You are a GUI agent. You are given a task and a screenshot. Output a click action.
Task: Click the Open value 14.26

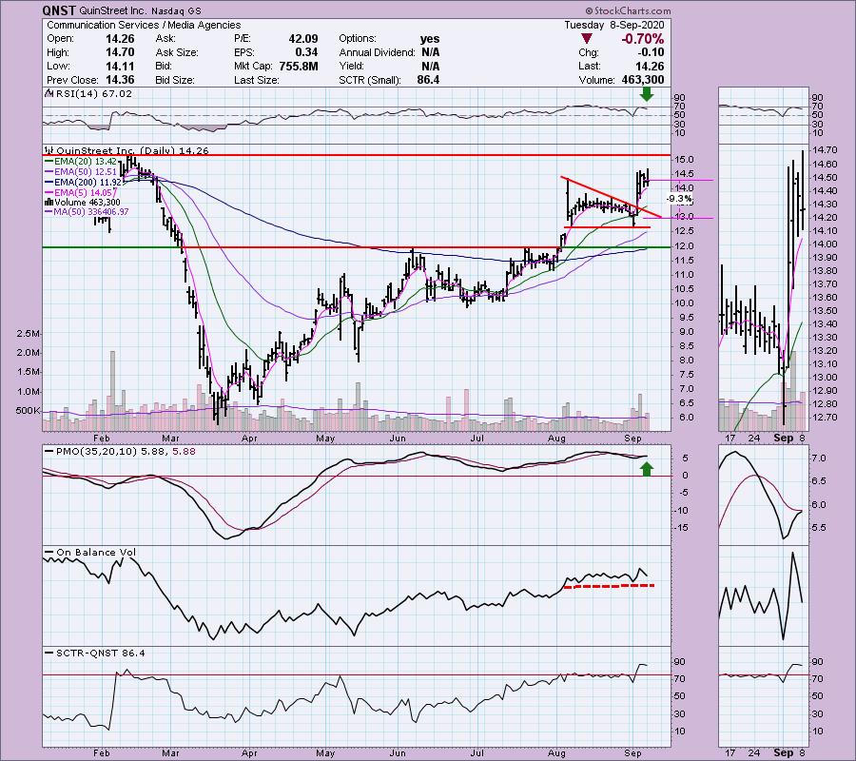click(x=120, y=39)
